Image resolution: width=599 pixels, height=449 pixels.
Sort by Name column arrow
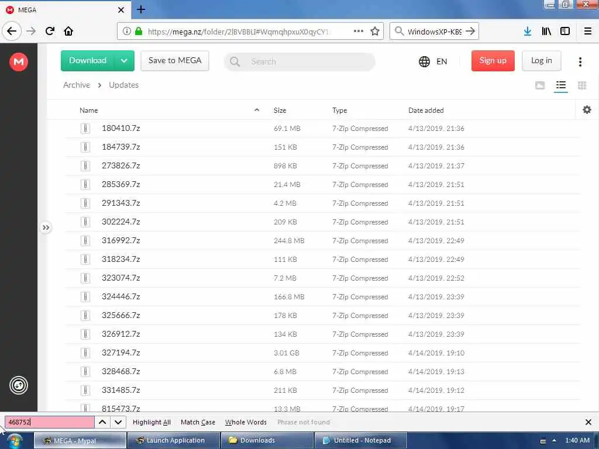[257, 110]
